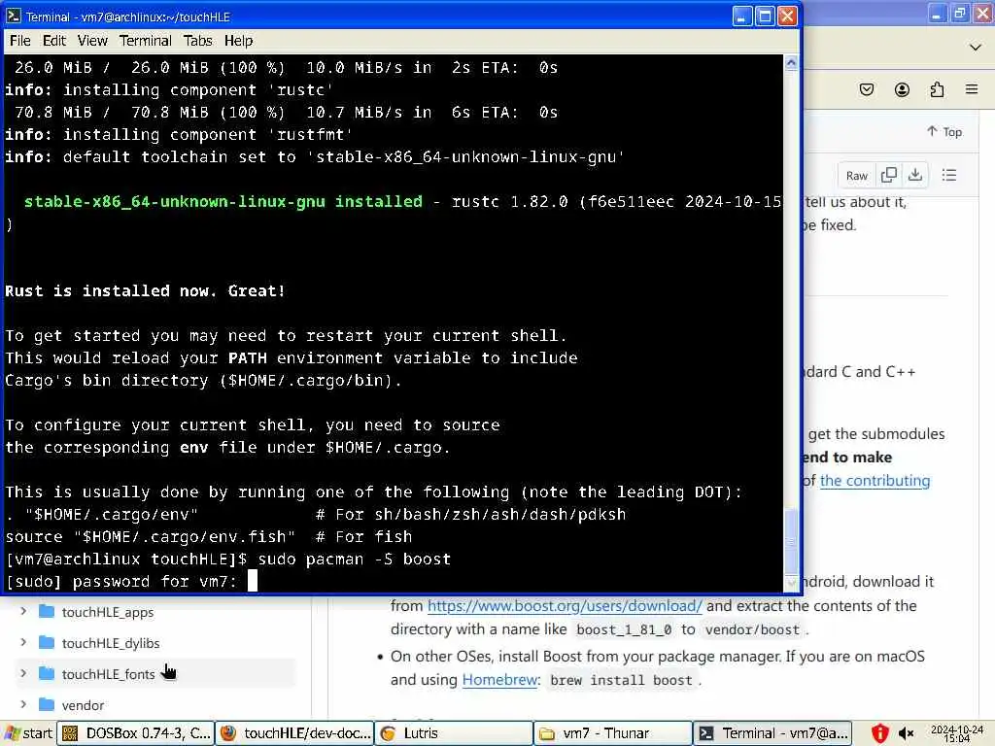Image resolution: width=995 pixels, height=746 pixels.
Task: Jump to Top of the file
Action: 944,132
